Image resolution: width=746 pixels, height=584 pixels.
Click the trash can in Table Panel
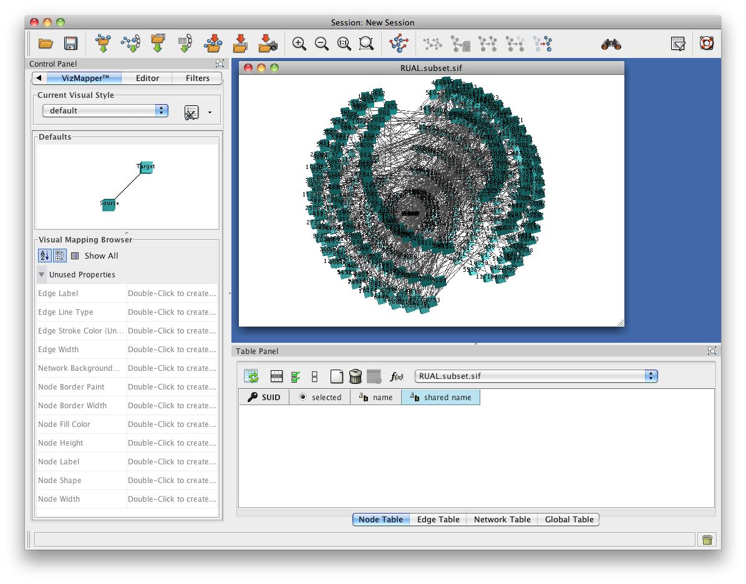point(356,376)
